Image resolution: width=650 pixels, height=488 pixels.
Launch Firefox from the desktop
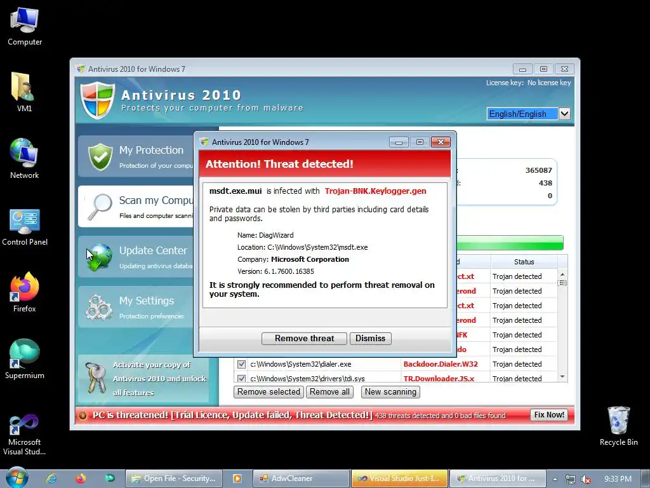tap(25, 292)
